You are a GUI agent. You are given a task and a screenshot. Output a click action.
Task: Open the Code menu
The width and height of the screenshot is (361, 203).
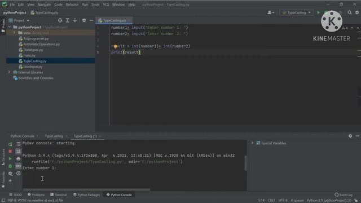(x=58, y=5)
